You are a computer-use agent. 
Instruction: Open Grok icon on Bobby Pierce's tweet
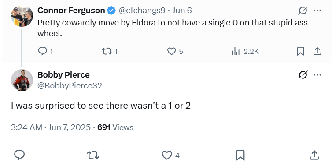tap(303, 75)
